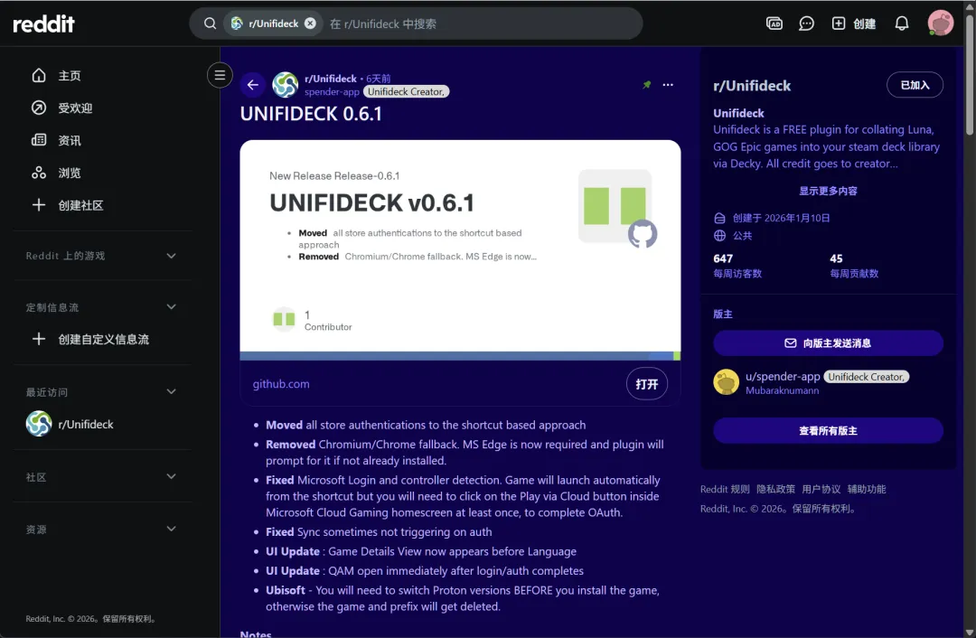This screenshot has width=976, height=638.
Task: Click the green pinned post icon
Action: pos(647,85)
